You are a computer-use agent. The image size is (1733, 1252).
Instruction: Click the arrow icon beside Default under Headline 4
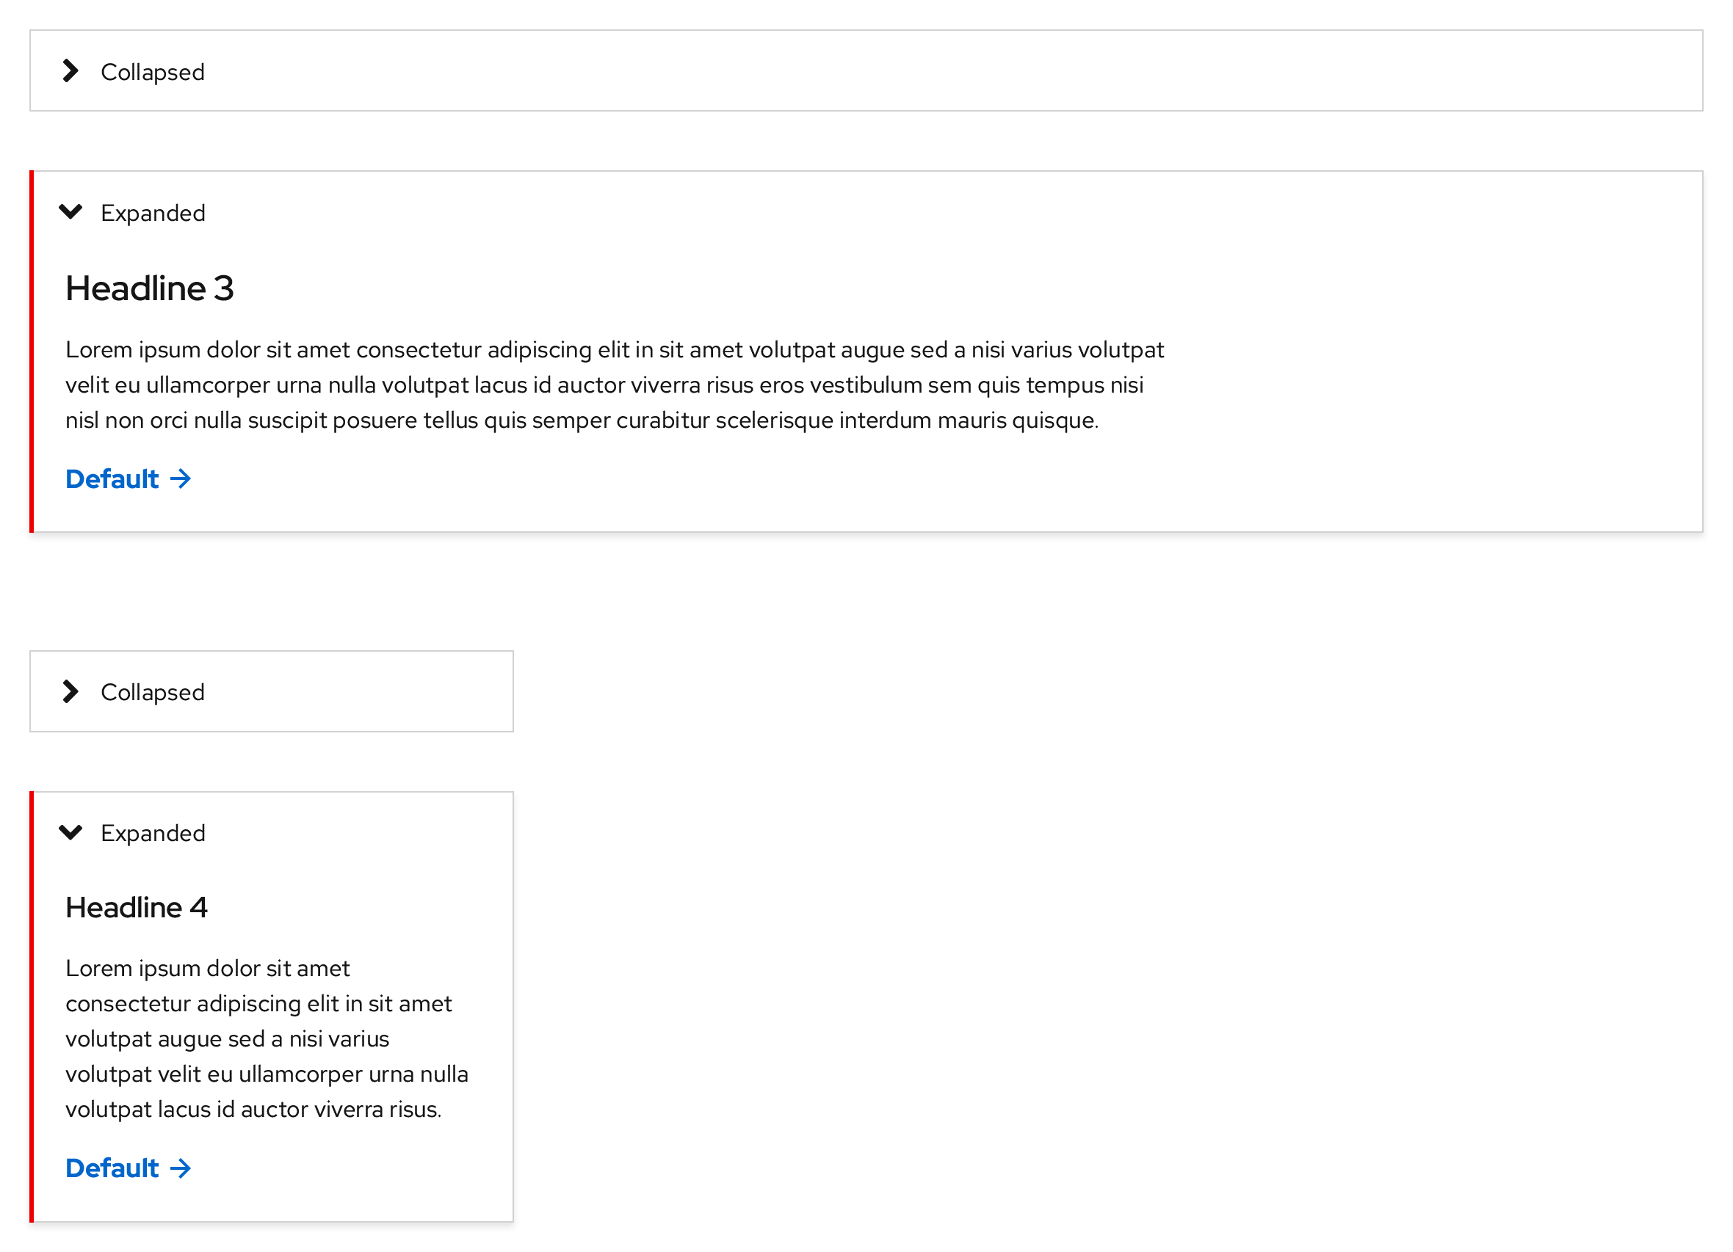pos(181,1168)
